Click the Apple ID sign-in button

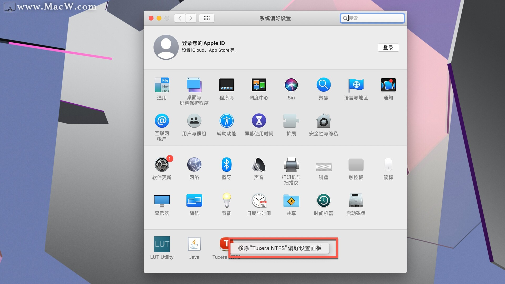[388, 48]
